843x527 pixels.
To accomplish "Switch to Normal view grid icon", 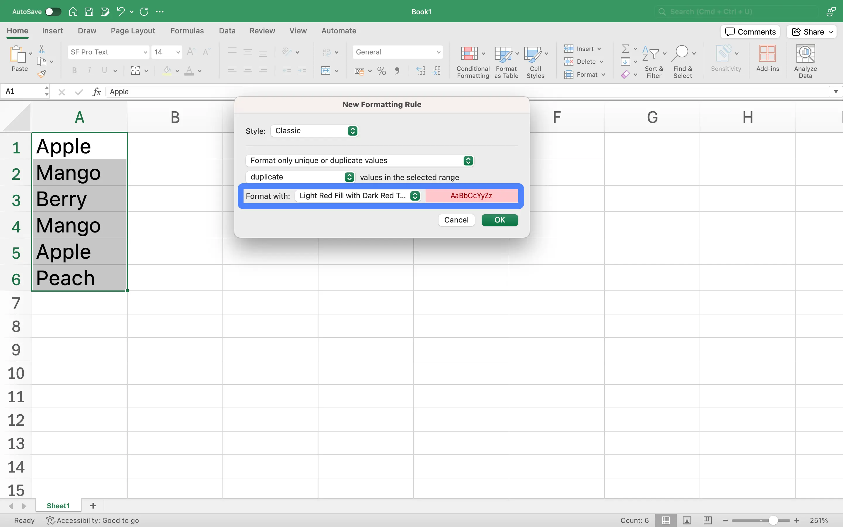I will coord(666,520).
